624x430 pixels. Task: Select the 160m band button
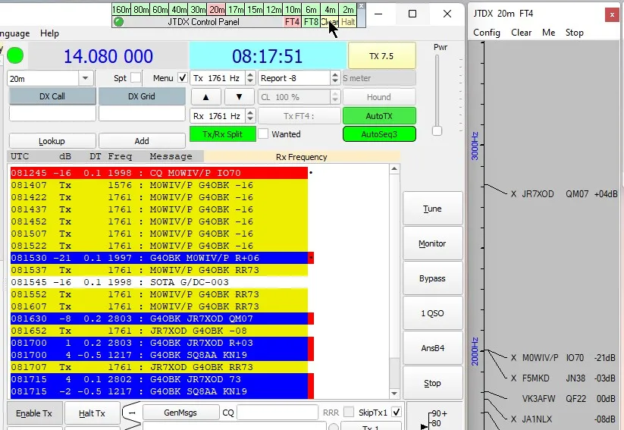(x=121, y=10)
